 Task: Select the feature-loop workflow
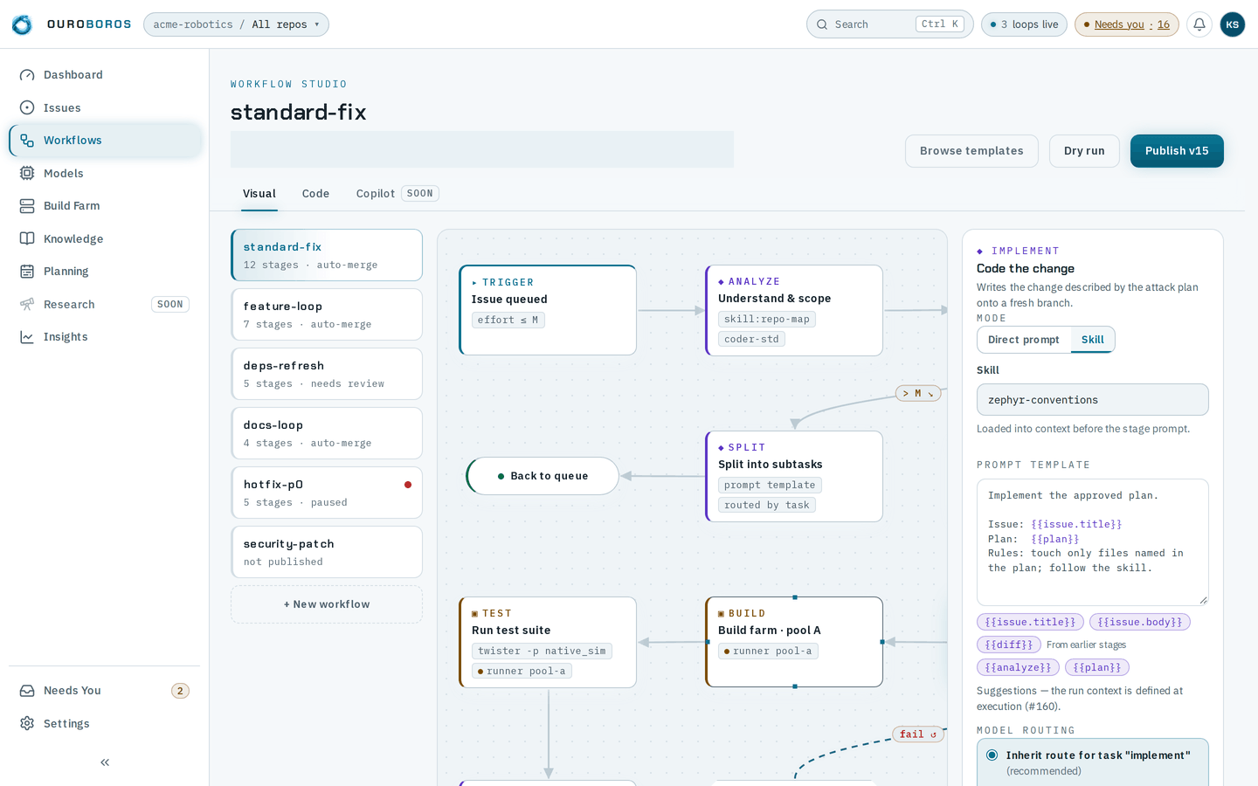(x=327, y=314)
